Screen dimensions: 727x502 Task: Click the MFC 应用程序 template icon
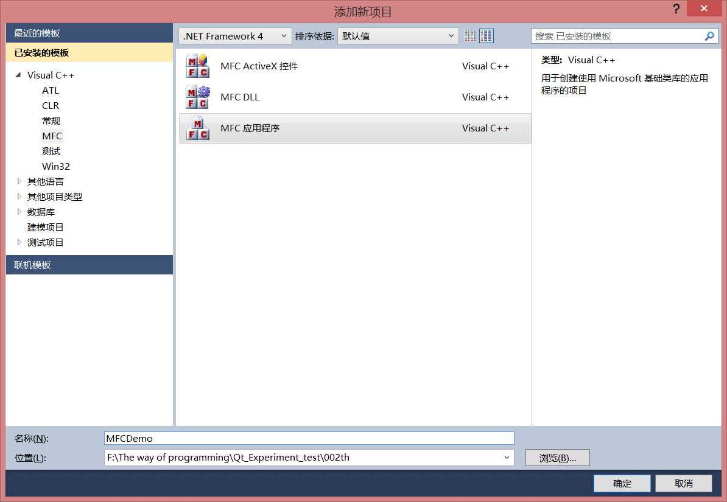(x=197, y=128)
